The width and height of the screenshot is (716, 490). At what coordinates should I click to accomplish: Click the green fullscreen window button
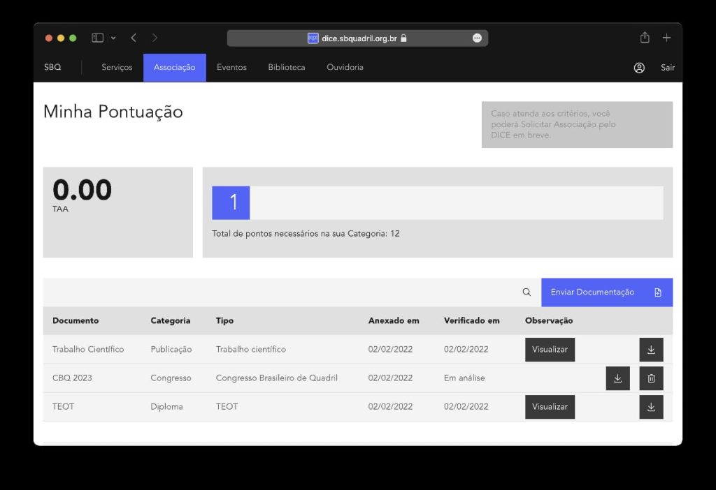73,38
